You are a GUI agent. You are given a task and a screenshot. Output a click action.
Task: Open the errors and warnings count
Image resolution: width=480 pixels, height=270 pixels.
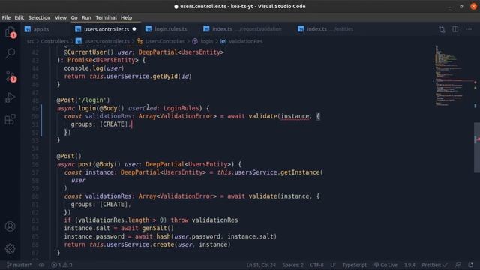[61, 265]
